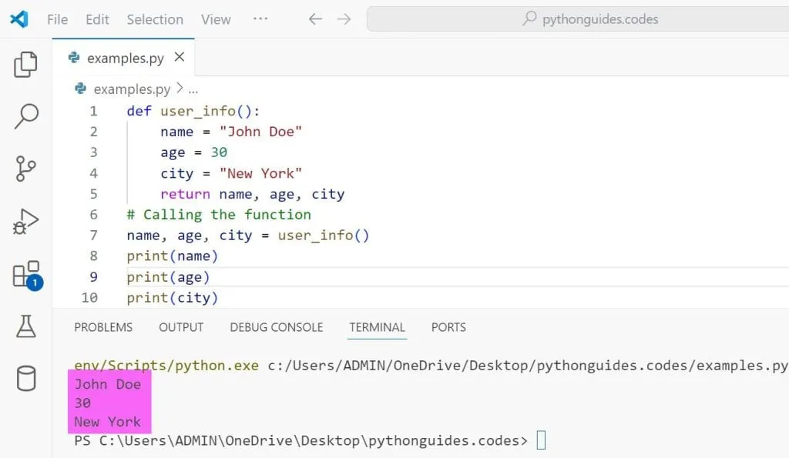The width and height of the screenshot is (789, 458).
Task: Click the value 30 on line 3
Action: (219, 152)
